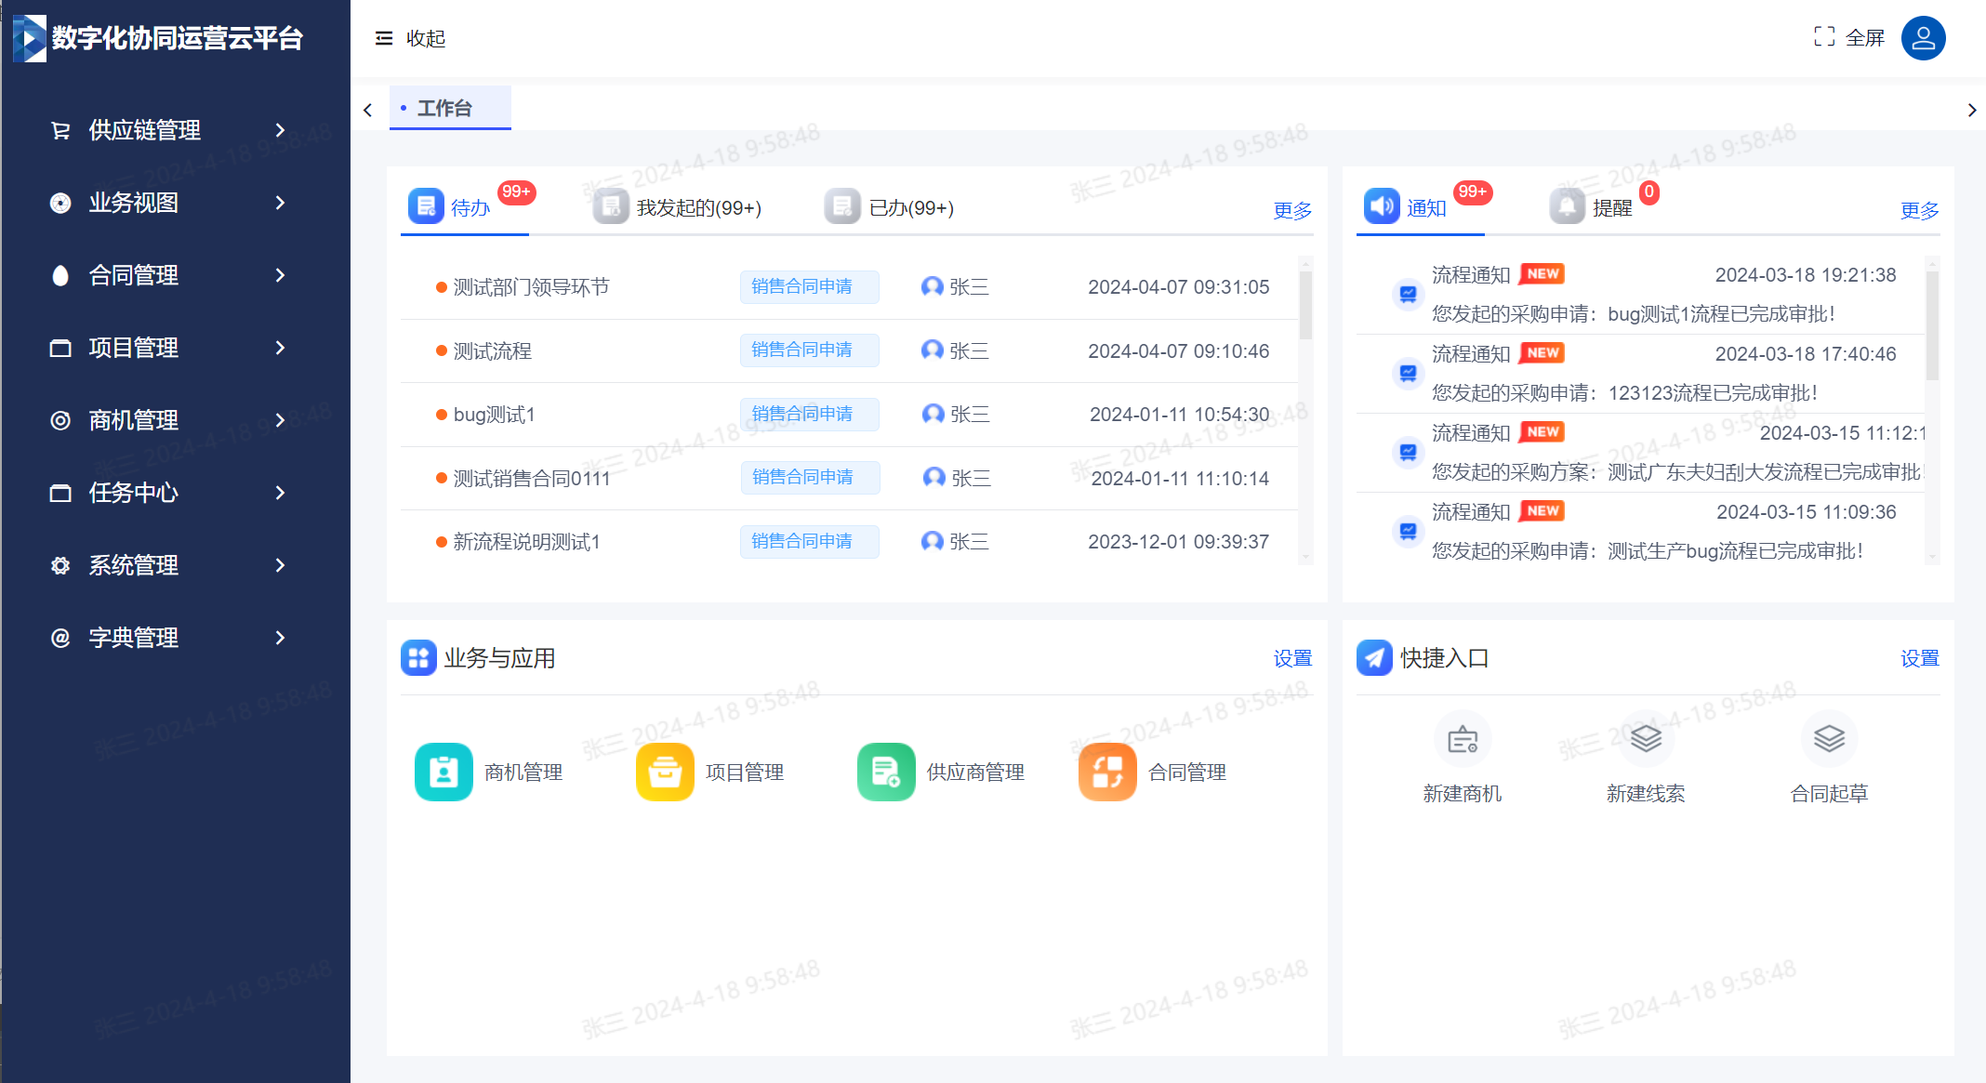
Task: Click 更多 in the 待办 panel
Action: pyautogui.click(x=1292, y=210)
